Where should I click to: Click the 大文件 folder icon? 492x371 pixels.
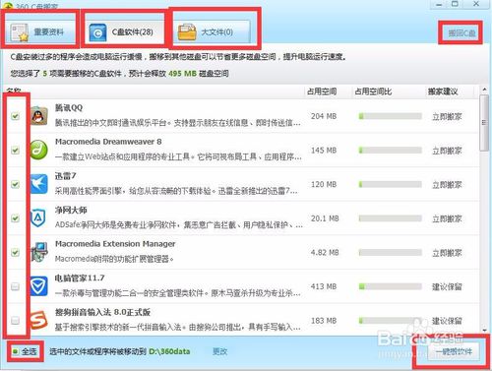pyautogui.click(x=187, y=32)
